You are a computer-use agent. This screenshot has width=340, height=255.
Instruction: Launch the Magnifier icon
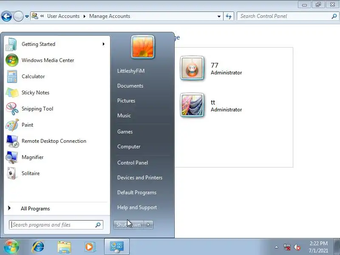pyautogui.click(x=12, y=157)
